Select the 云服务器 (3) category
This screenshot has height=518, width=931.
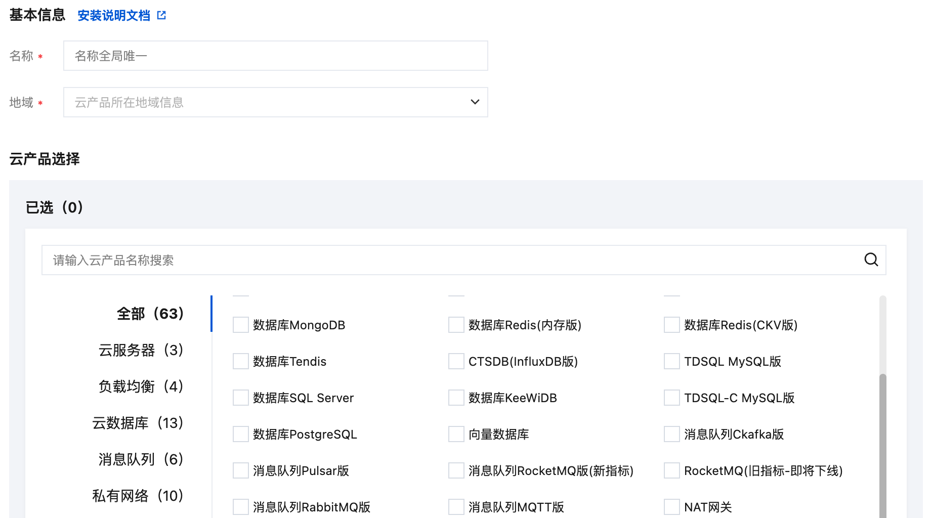click(x=141, y=350)
